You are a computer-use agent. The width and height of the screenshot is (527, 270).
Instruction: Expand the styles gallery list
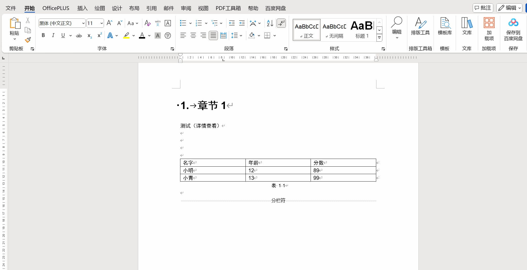[x=379, y=38]
